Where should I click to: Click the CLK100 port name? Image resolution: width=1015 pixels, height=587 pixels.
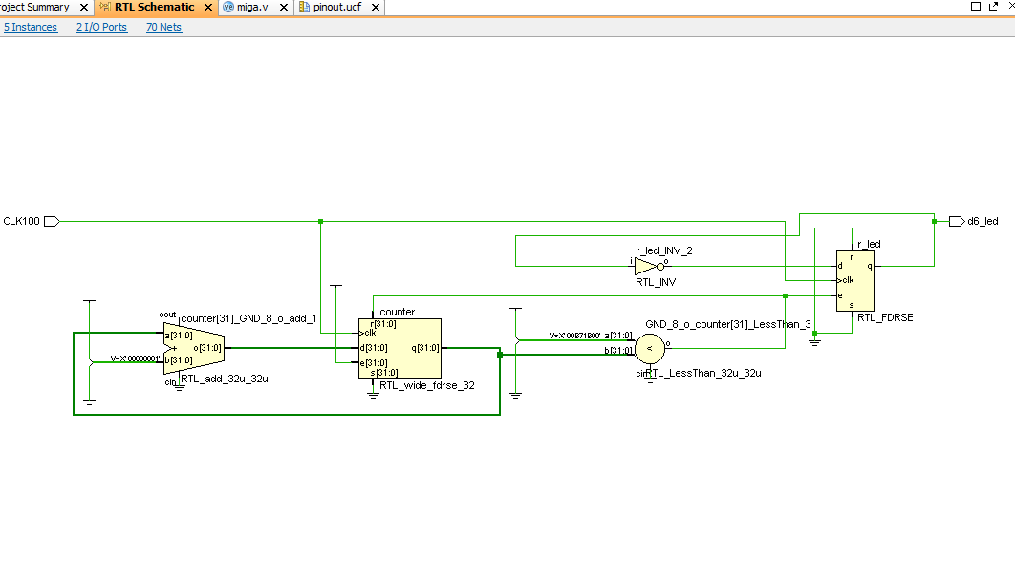tap(21, 222)
